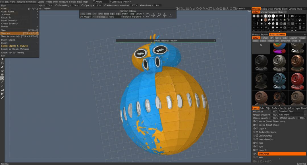Image resolution: width=307 pixels, height=165 pixels.
Task: Expand the Open Recent submenu
Action: 19,12
